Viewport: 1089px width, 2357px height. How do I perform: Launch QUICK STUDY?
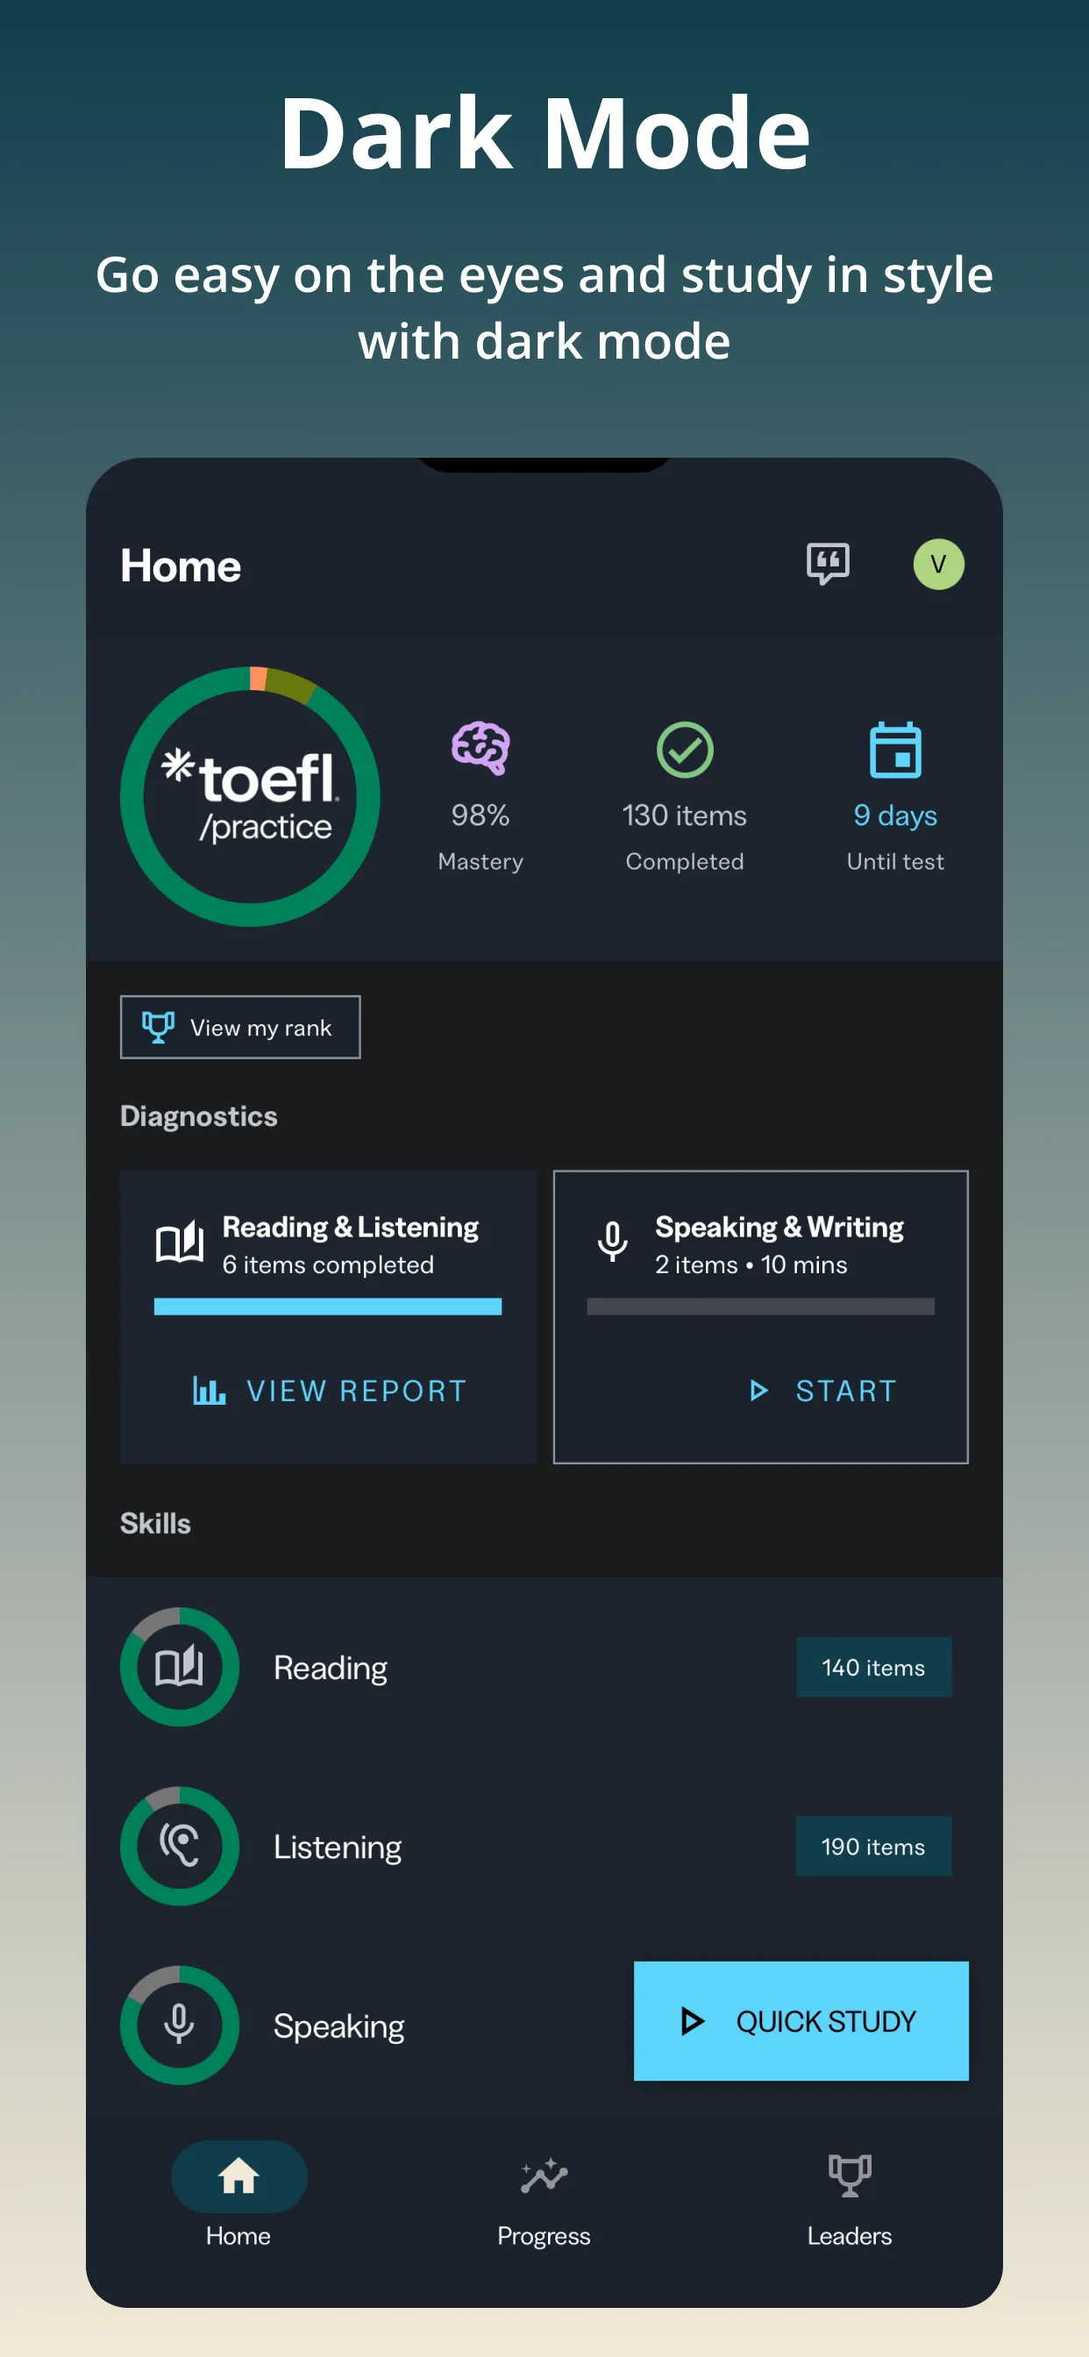point(801,2021)
